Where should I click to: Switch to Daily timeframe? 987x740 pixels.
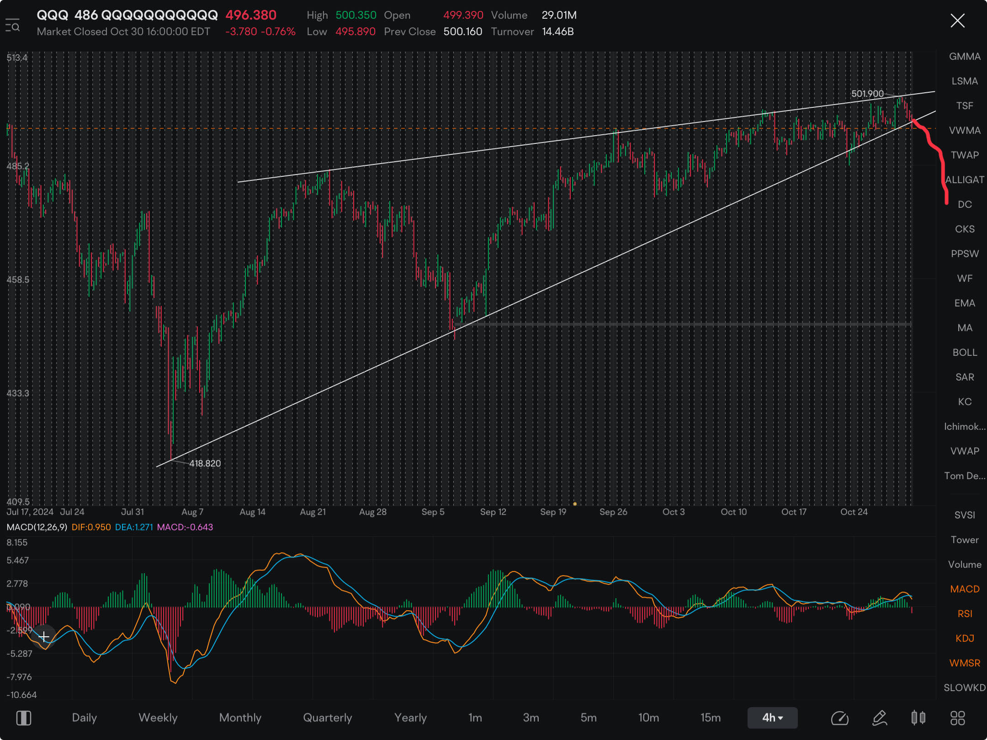(84, 718)
